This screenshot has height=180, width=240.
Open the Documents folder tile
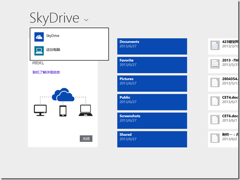(x=152, y=46)
